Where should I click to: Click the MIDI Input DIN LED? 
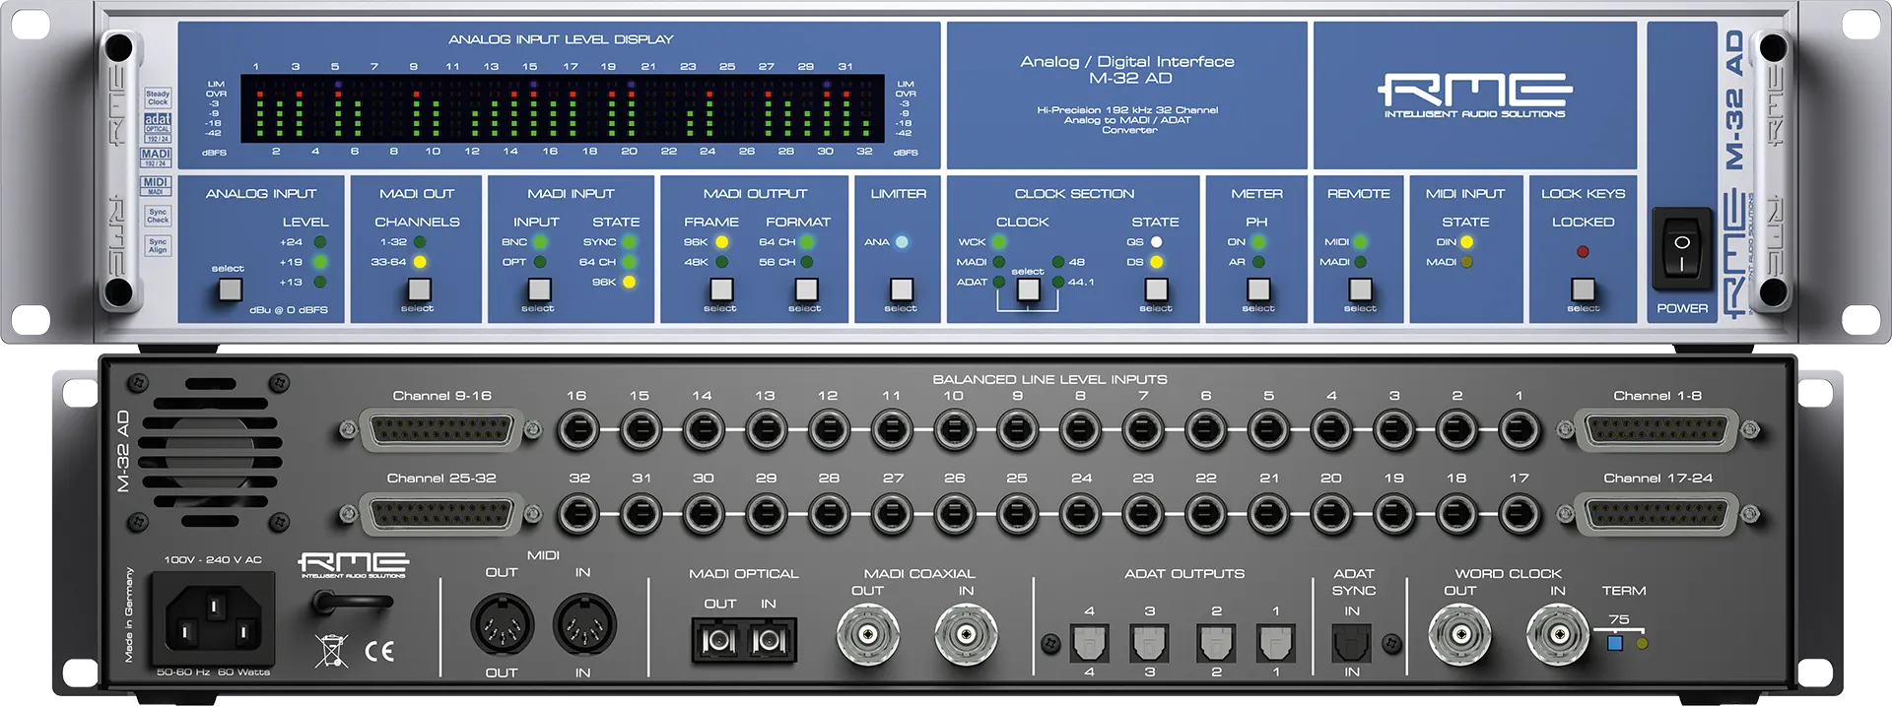click(x=1466, y=242)
